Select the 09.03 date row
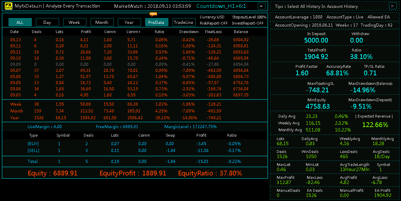The image size is (401, 201). [135, 95]
